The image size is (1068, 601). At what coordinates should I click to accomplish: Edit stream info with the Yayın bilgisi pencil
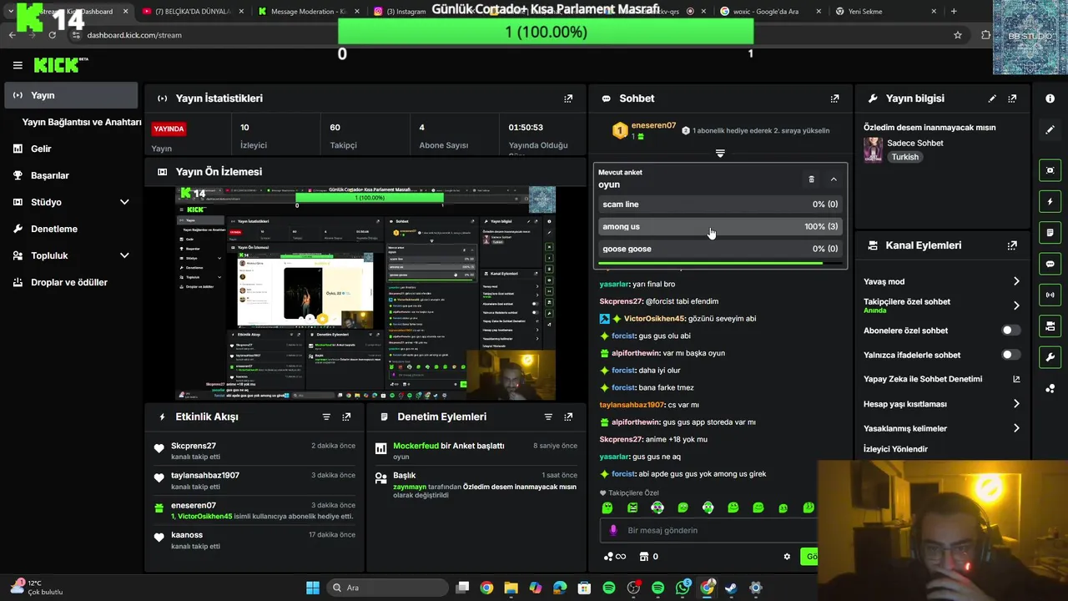click(992, 98)
